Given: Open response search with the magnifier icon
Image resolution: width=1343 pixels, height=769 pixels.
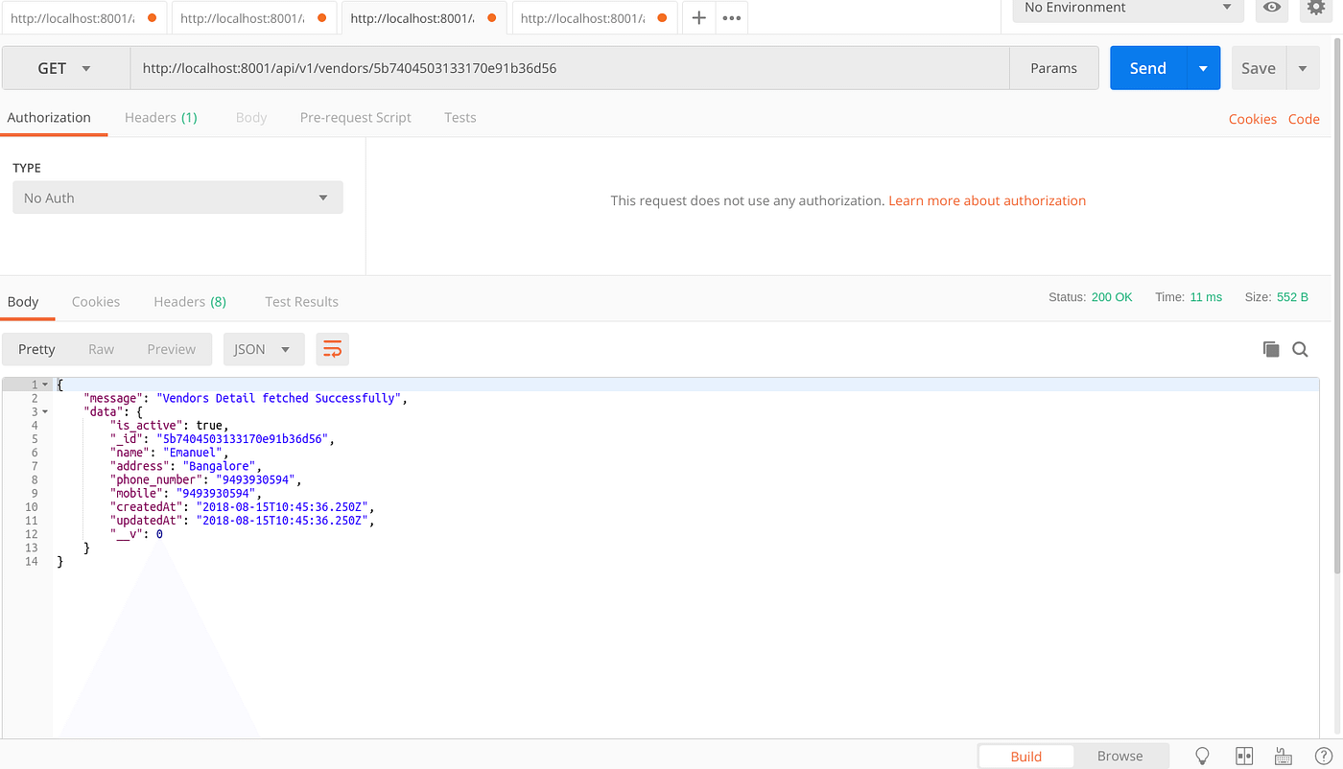Looking at the screenshot, I should (1300, 349).
